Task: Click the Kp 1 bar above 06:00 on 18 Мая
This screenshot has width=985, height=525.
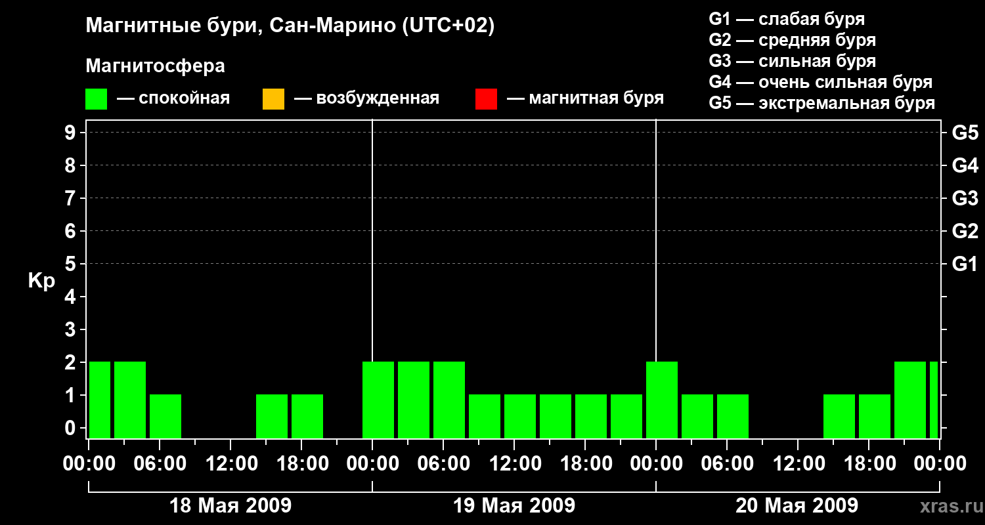Action: click(165, 416)
